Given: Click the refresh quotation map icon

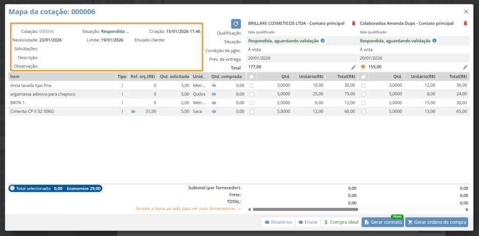Looking at the screenshot, I should point(236,23).
